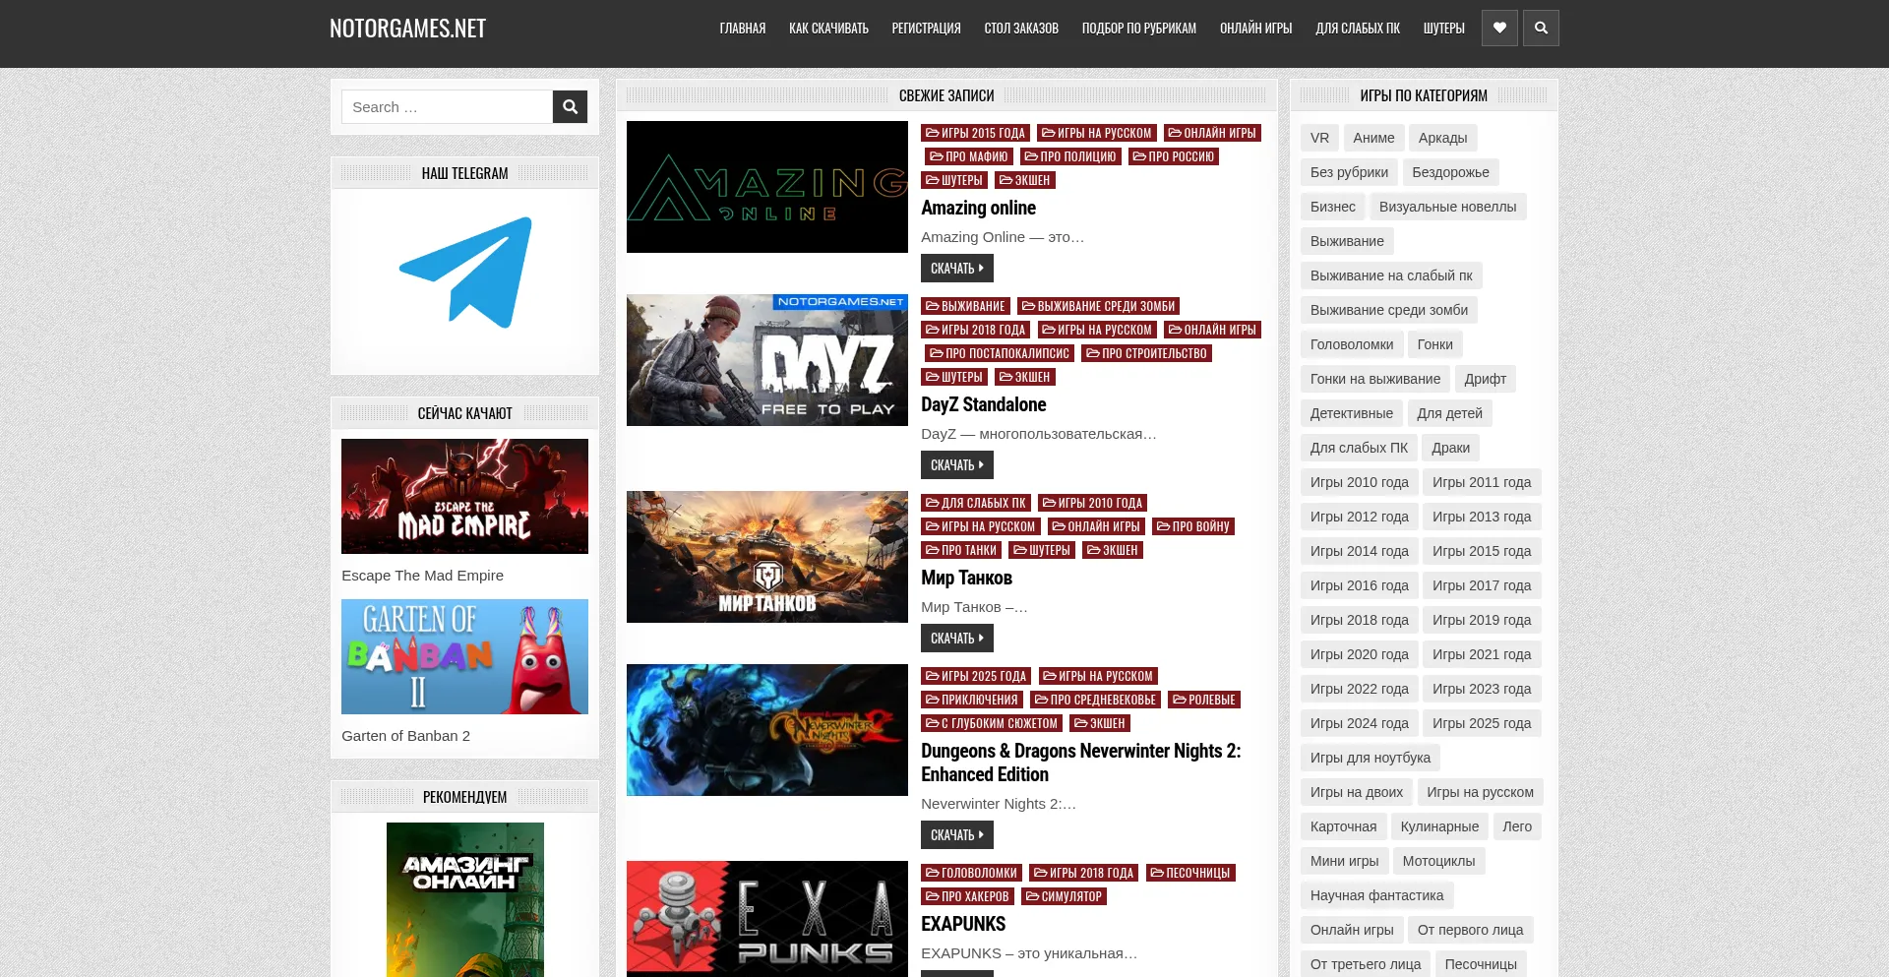Submit sidebar search with magnifier button
The image size is (1889, 977).
coord(570,106)
